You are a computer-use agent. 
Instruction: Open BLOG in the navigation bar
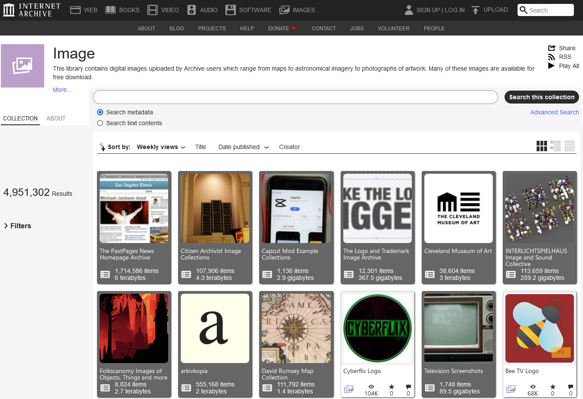click(176, 28)
